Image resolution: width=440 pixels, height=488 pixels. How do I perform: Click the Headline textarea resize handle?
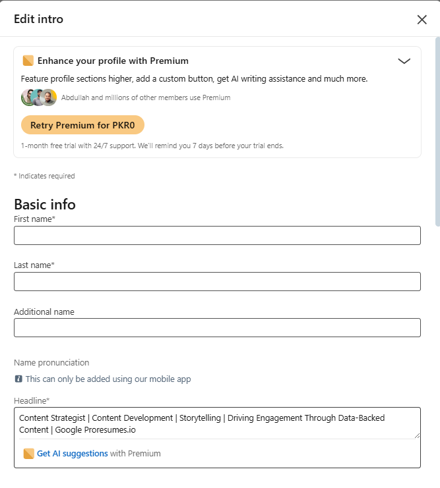point(417,436)
